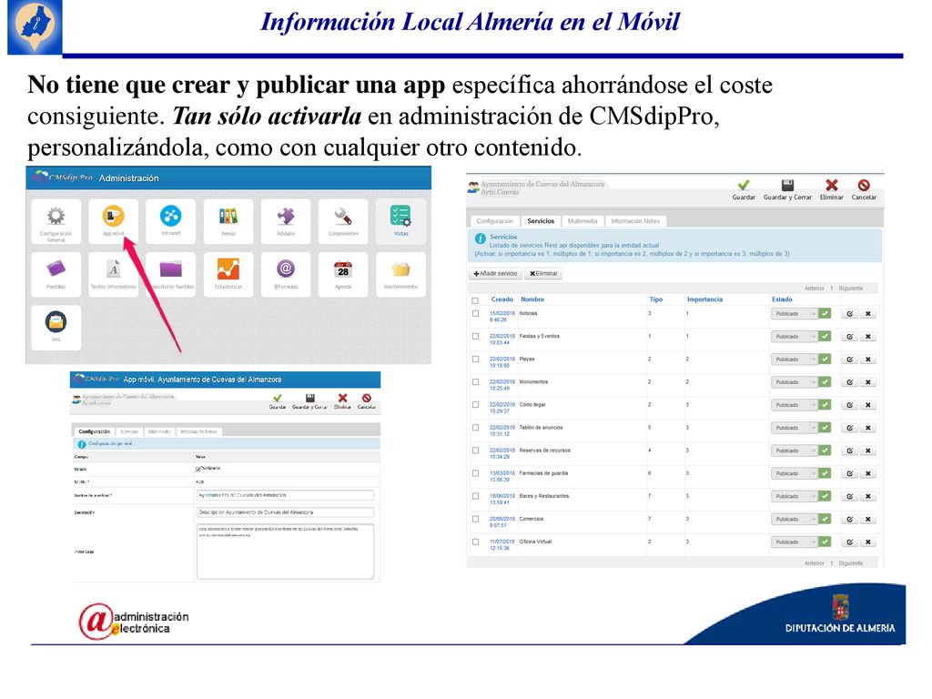Open the Mantenimiento folder icon
Screen dimensions: 932x699
400,274
